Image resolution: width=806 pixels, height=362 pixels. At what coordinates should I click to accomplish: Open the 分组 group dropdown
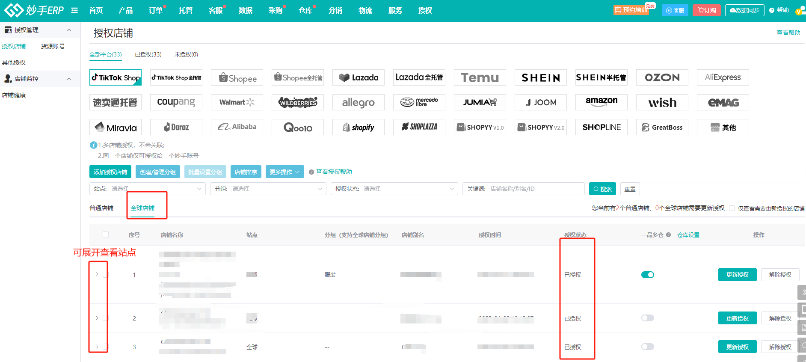click(x=268, y=189)
